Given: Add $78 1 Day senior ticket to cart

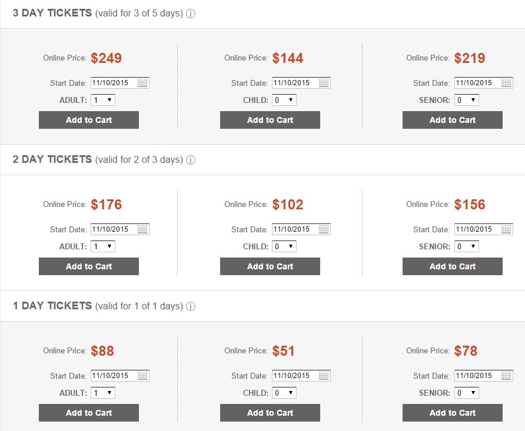Looking at the screenshot, I should 453,413.
